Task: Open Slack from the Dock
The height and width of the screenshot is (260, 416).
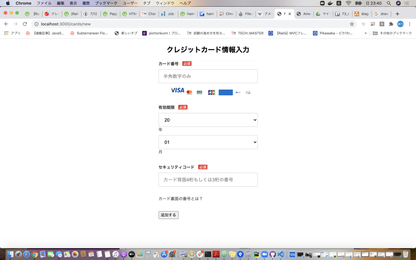Action: pos(200,254)
